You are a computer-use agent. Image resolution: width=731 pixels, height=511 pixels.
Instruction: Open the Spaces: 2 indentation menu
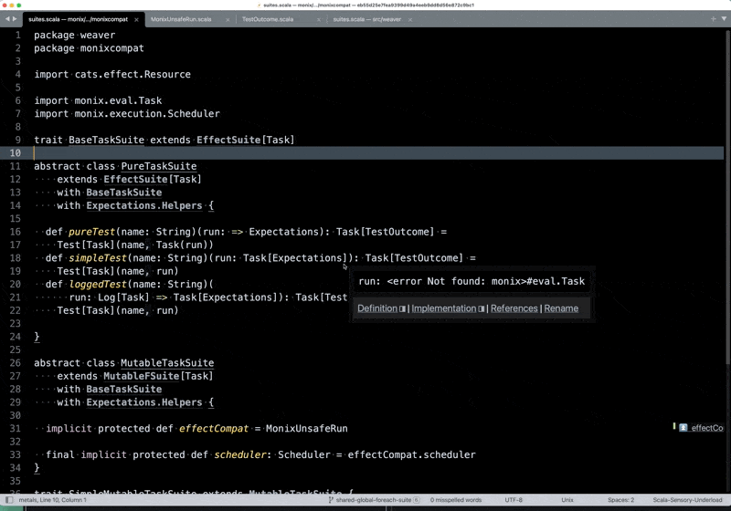620,500
